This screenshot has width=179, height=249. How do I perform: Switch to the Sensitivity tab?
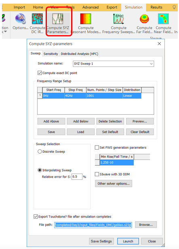tap(51, 54)
